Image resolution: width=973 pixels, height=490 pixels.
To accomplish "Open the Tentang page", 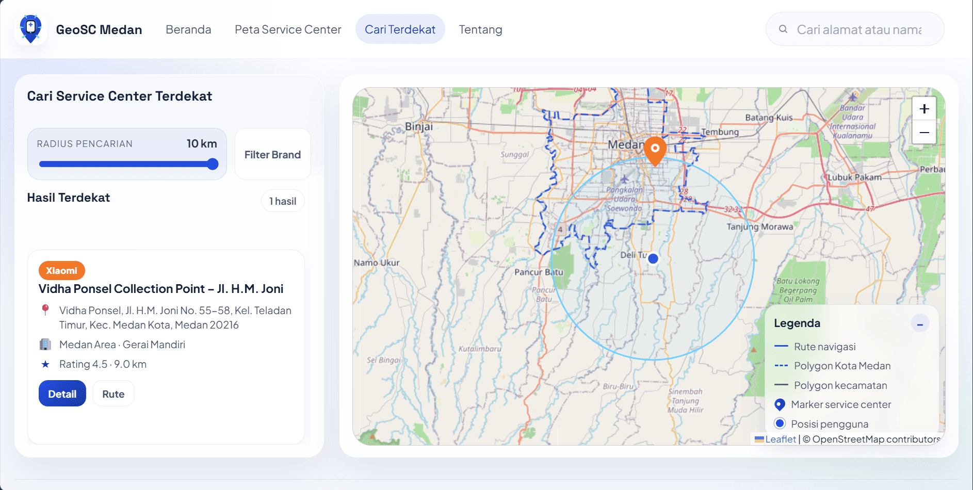I will [x=480, y=29].
